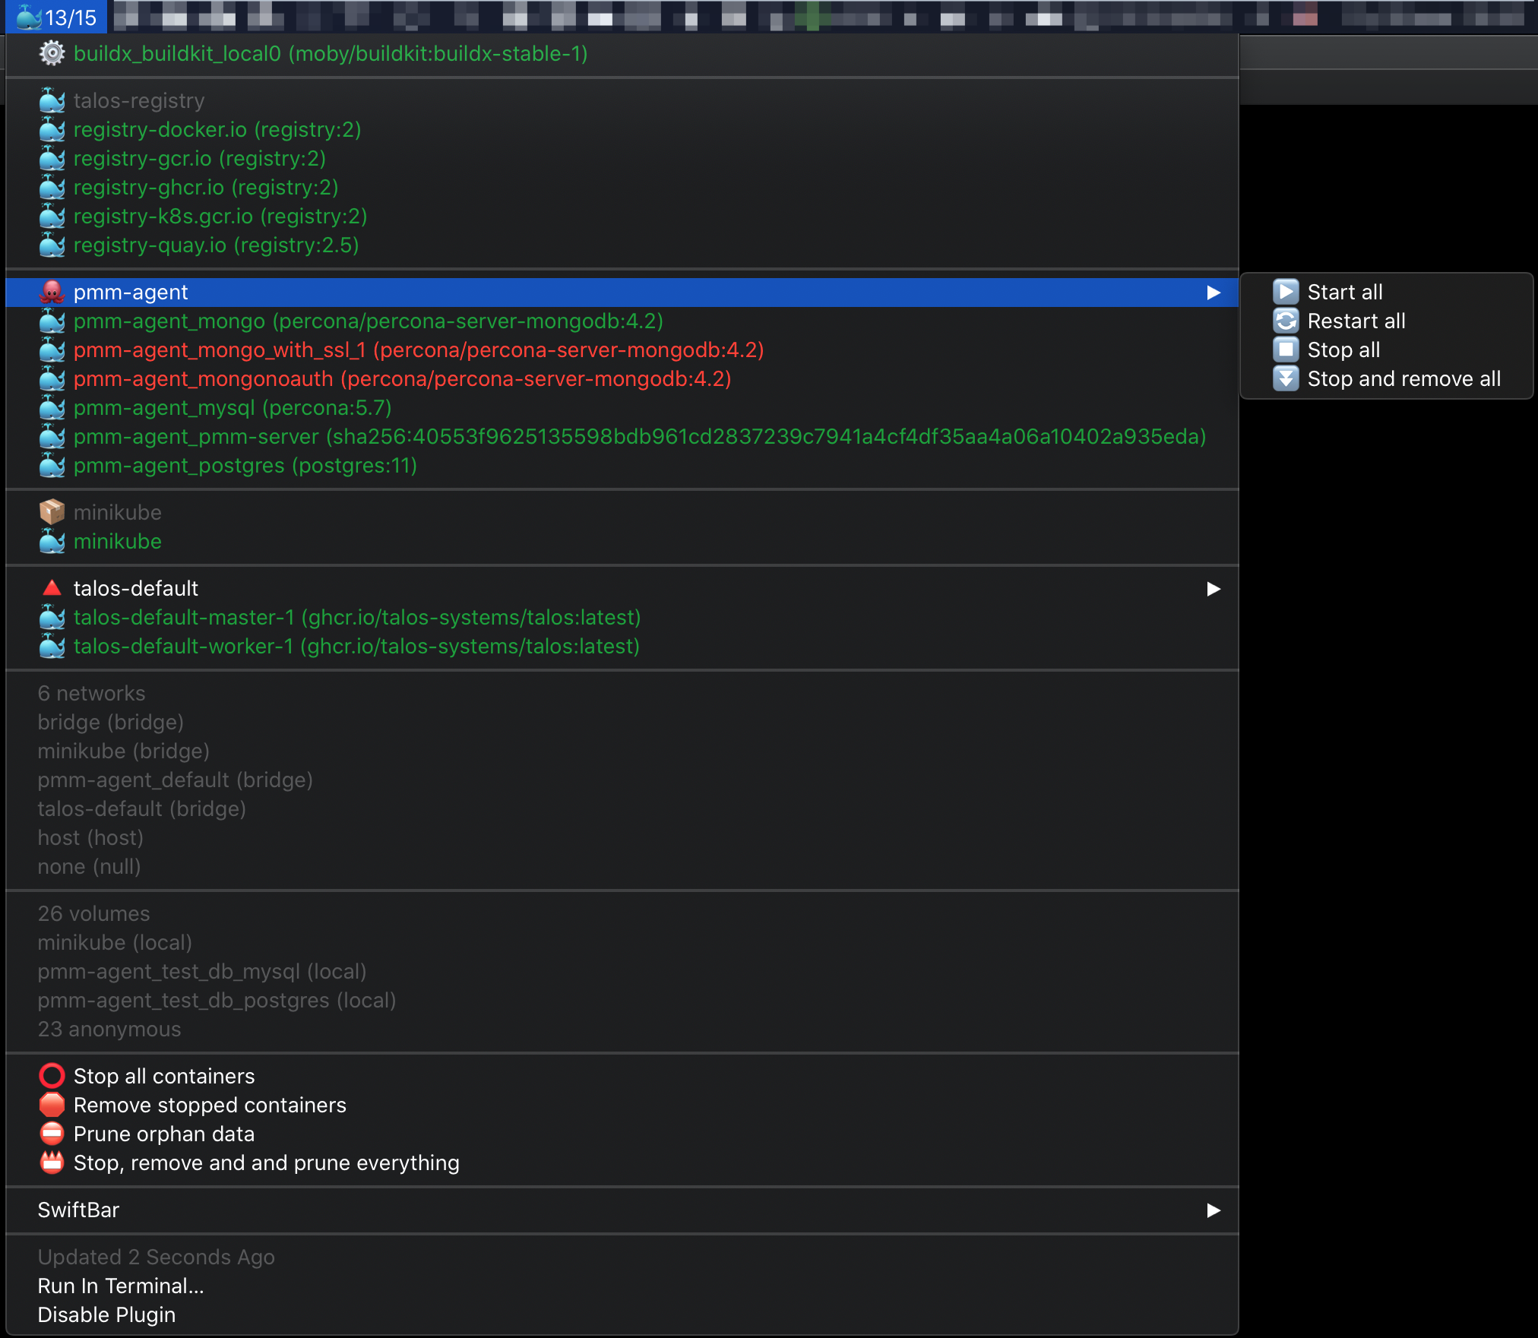1538x1338 pixels.
Task: Click the down-arrow icon for Stop and remove all
Action: pos(1286,379)
